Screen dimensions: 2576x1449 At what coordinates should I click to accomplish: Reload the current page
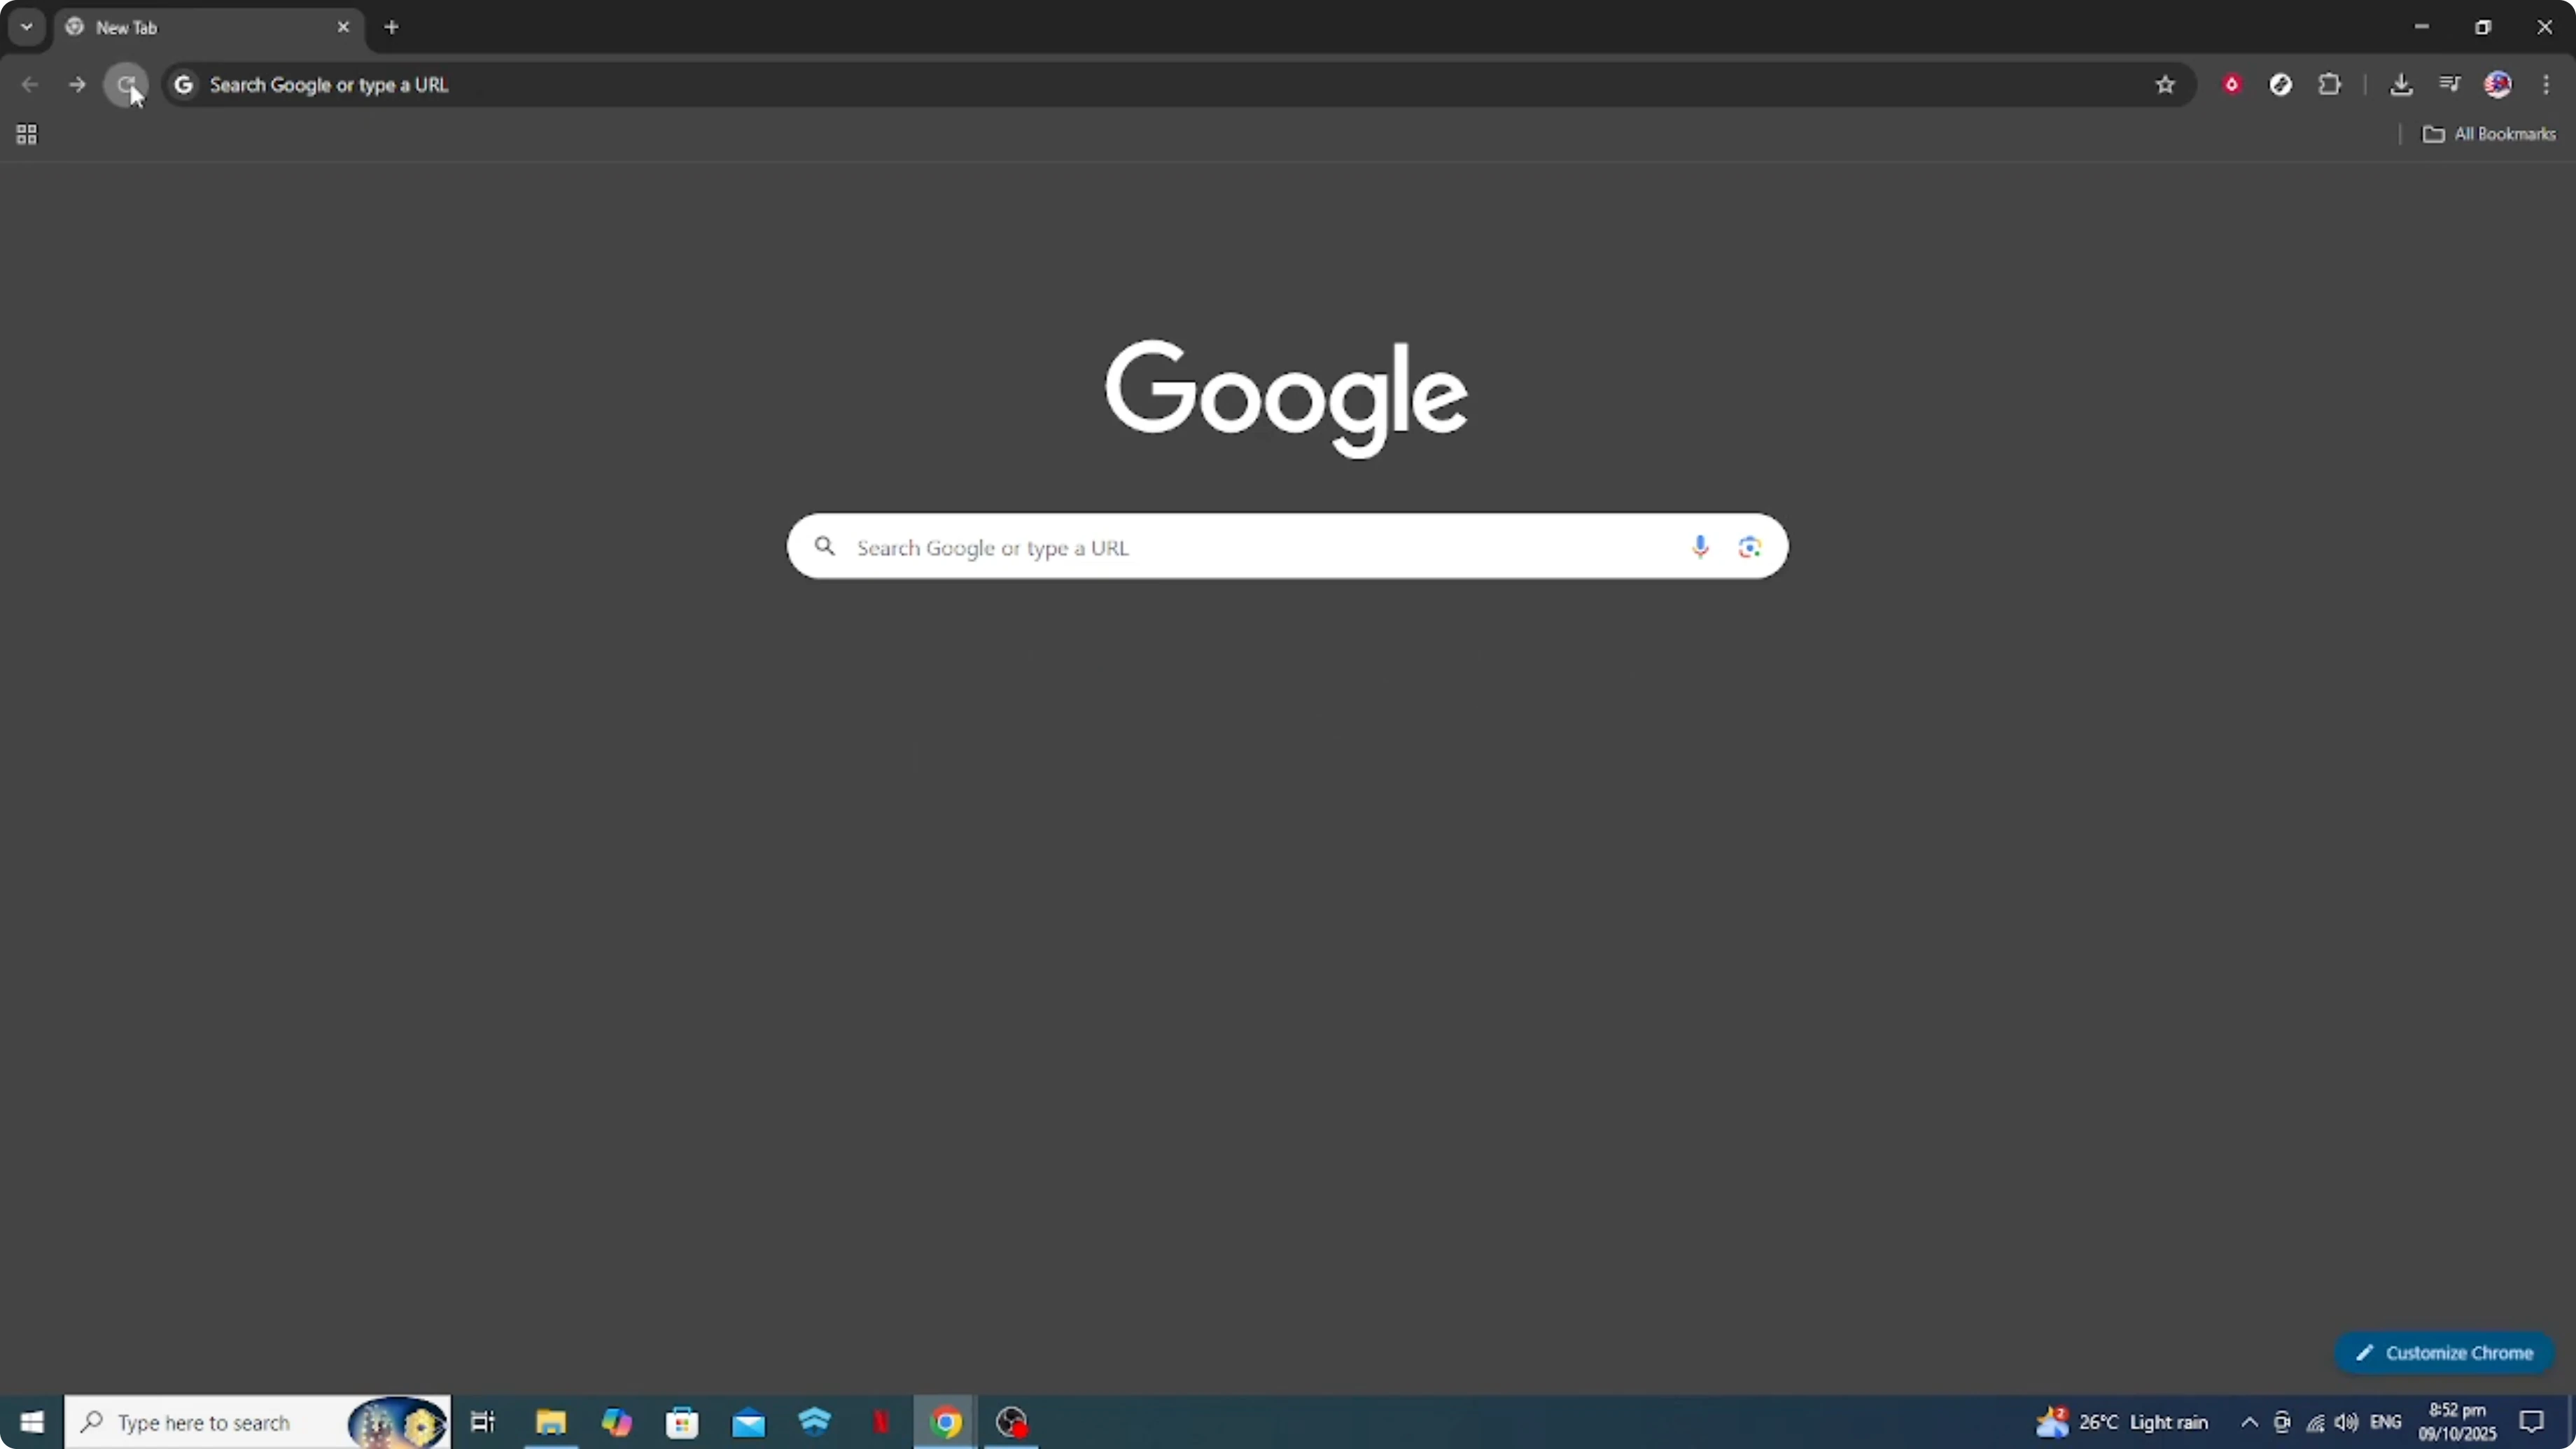pyautogui.click(x=126, y=85)
